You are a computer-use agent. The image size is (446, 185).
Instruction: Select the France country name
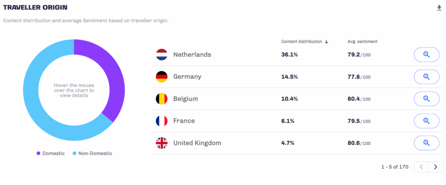[184, 121]
